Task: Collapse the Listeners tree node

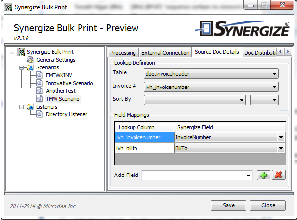Action: point(21,107)
